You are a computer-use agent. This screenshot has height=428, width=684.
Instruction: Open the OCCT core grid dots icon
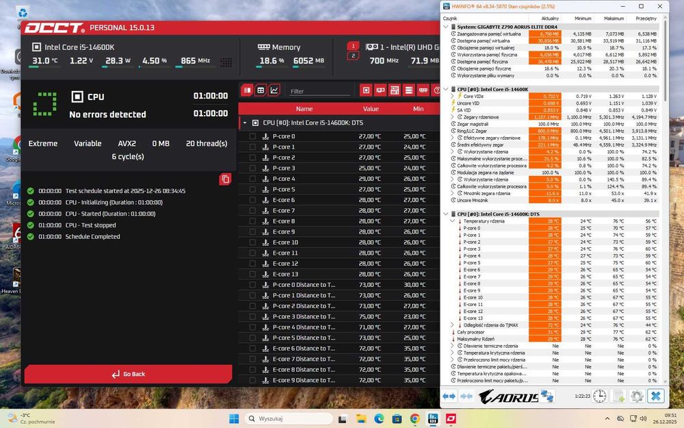226,62
